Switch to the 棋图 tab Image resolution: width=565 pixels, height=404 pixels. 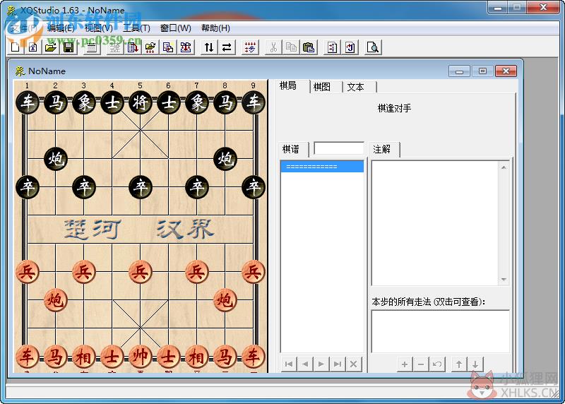(x=322, y=87)
